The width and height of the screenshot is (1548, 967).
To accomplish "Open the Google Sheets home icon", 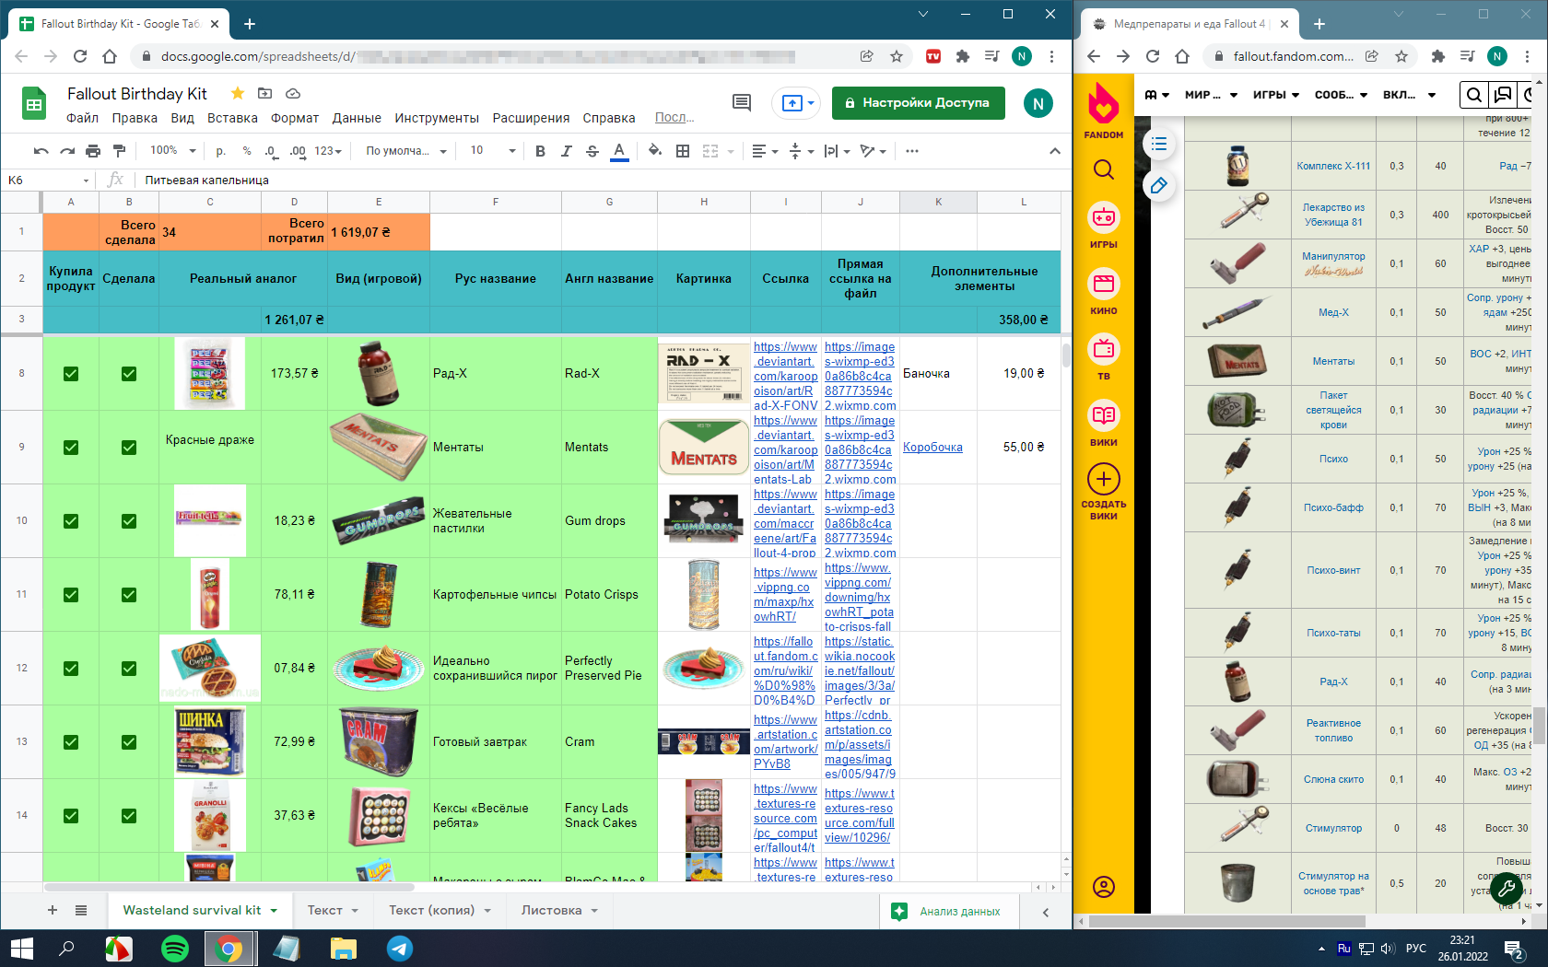I will coord(34,104).
